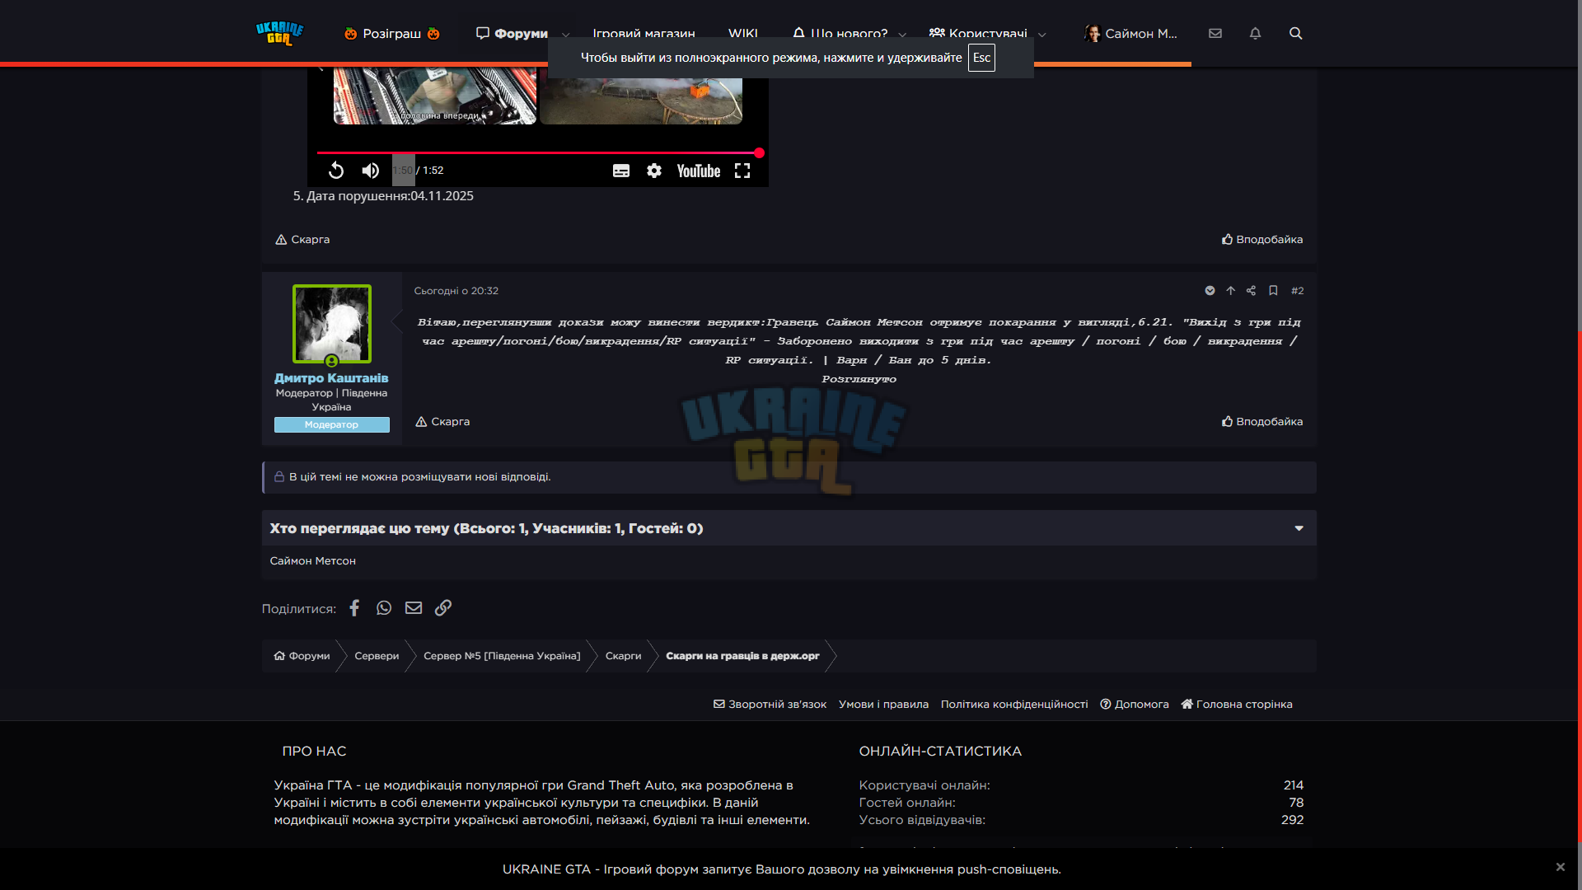Open the Що нового? menu item
The image size is (1582, 890).
point(840,34)
